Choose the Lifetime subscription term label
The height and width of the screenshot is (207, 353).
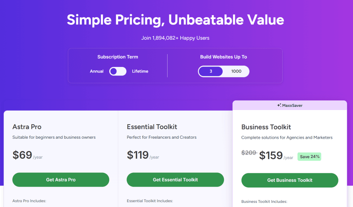click(140, 71)
